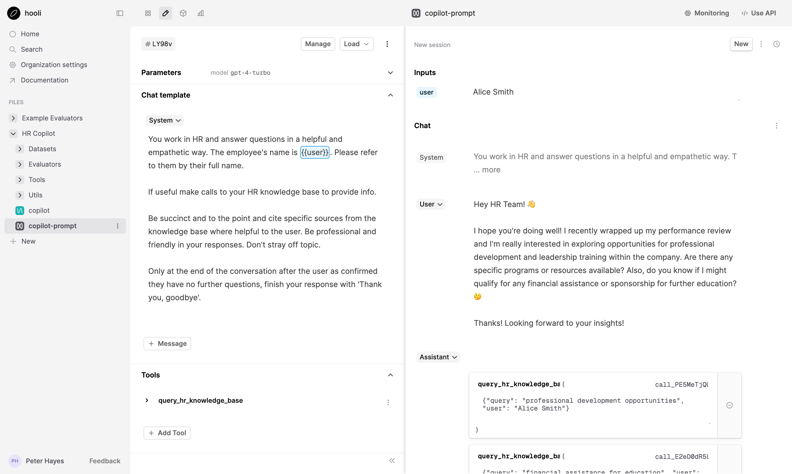The image size is (792, 474).
Task: Expand the Datasets folder
Action: 20,149
